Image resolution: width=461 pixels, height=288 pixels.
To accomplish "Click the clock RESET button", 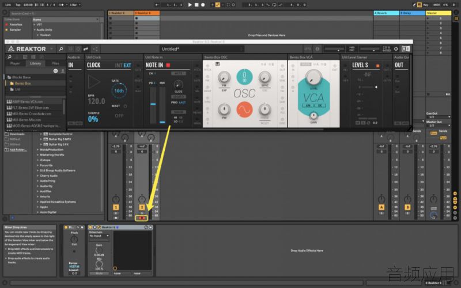I will 125,106.
